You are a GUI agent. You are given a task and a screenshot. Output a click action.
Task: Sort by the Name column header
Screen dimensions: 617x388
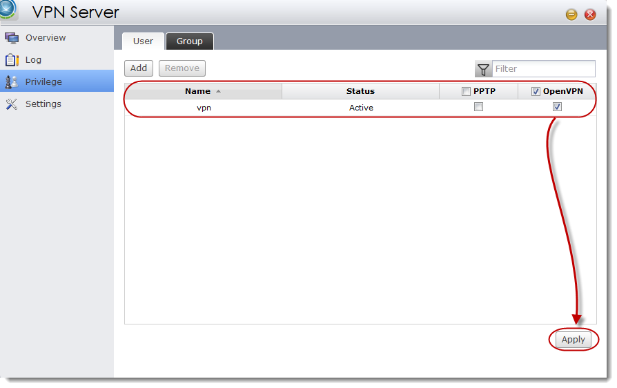point(204,91)
